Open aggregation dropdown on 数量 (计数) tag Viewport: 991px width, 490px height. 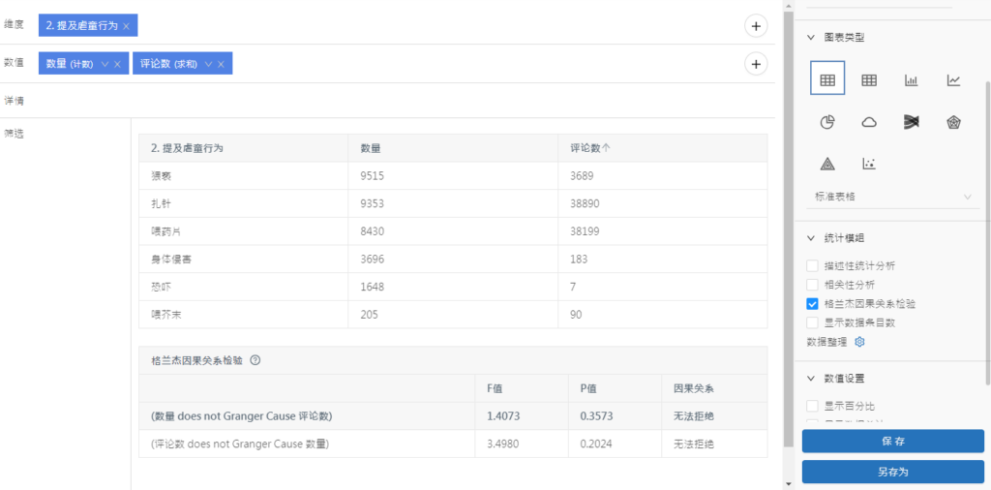coord(105,64)
